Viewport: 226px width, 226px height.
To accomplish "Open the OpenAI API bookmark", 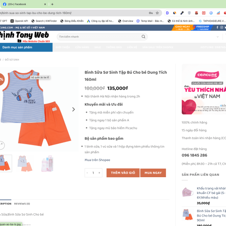I will (19, 21).
